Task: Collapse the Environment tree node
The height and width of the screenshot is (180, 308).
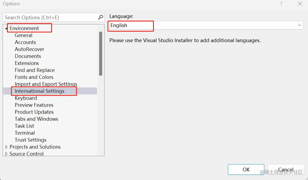Action: tap(6, 28)
